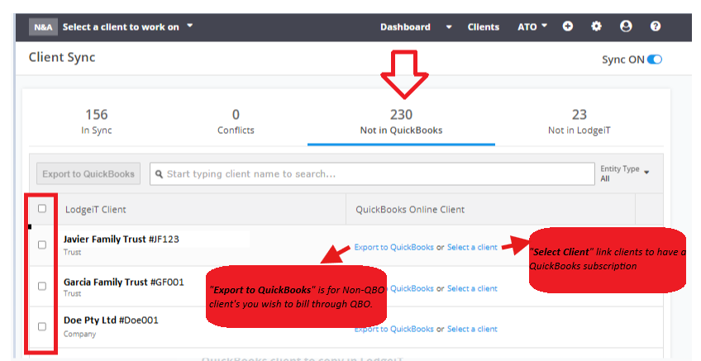Tick the select-all checkbox beside LodgeiT Client
The image size is (701, 361).
(x=42, y=209)
